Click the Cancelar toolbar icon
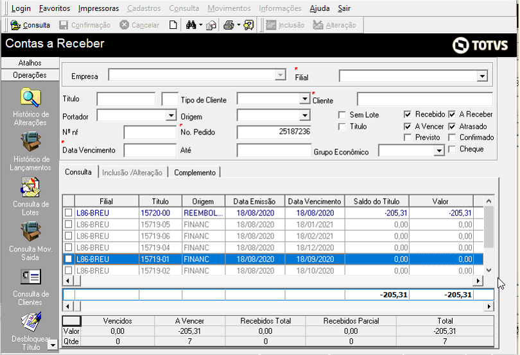The width and height of the screenshot is (520, 355). 124,25
